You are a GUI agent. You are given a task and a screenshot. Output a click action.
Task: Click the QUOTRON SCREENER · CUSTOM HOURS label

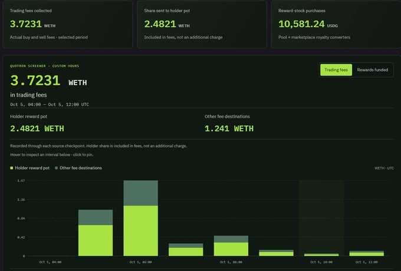pyautogui.click(x=44, y=66)
